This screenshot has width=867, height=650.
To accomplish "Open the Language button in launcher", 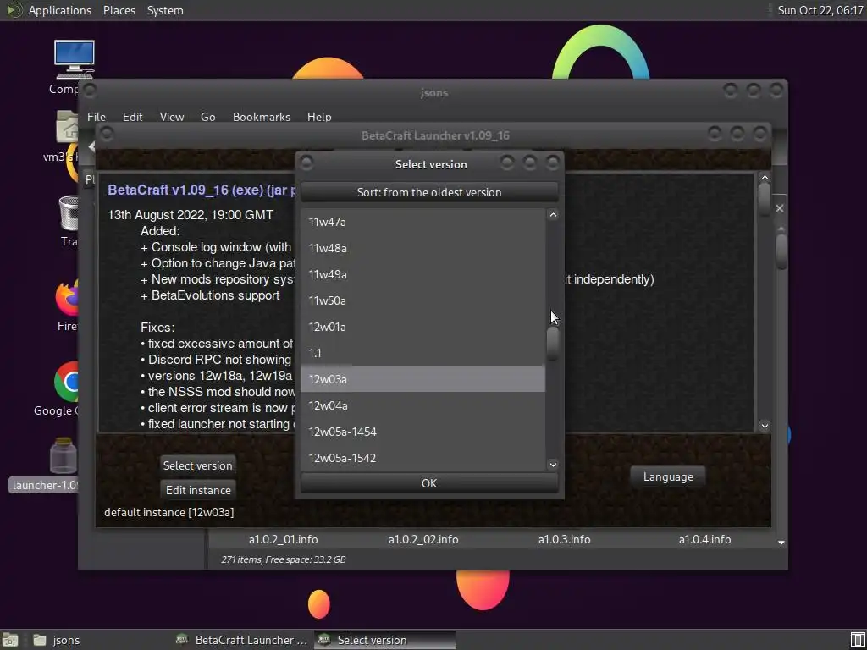I will 668,476.
